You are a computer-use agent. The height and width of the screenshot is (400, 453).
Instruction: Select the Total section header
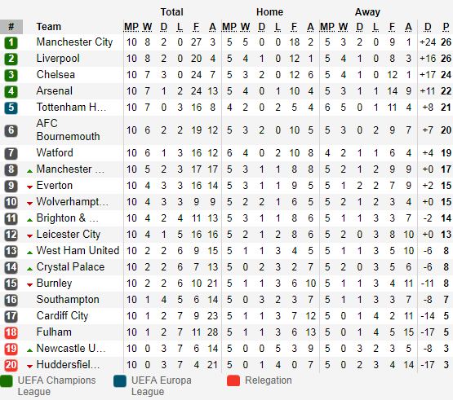pos(172,12)
